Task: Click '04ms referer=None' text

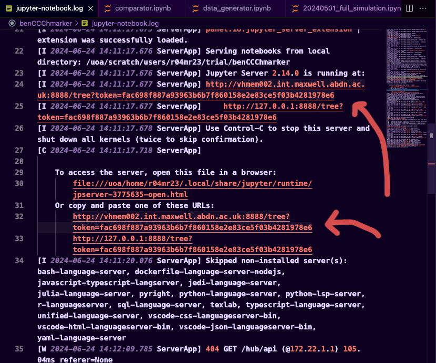Action: [75, 360]
